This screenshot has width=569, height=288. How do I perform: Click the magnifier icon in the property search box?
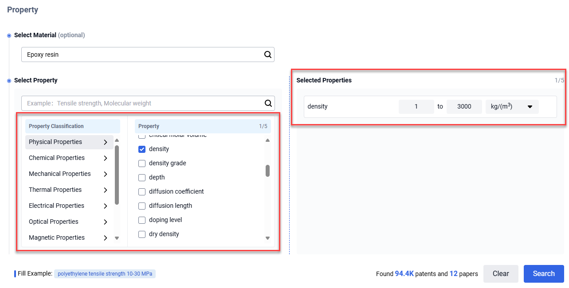(x=268, y=103)
